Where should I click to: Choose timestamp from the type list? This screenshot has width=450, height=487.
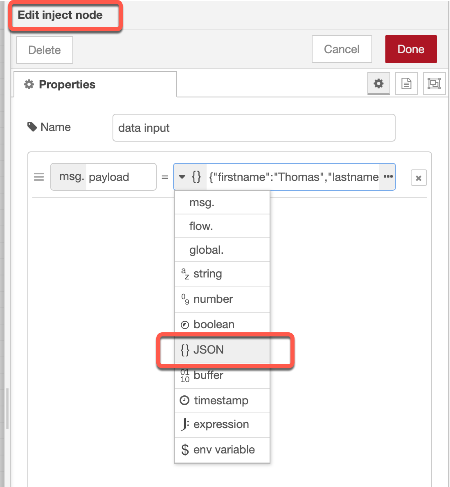(x=221, y=400)
